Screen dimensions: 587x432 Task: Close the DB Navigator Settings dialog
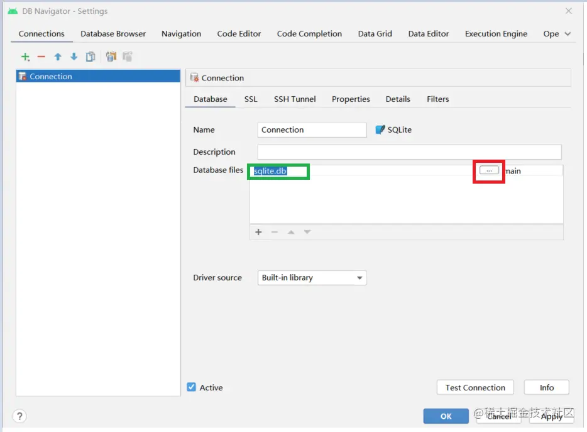coord(568,11)
